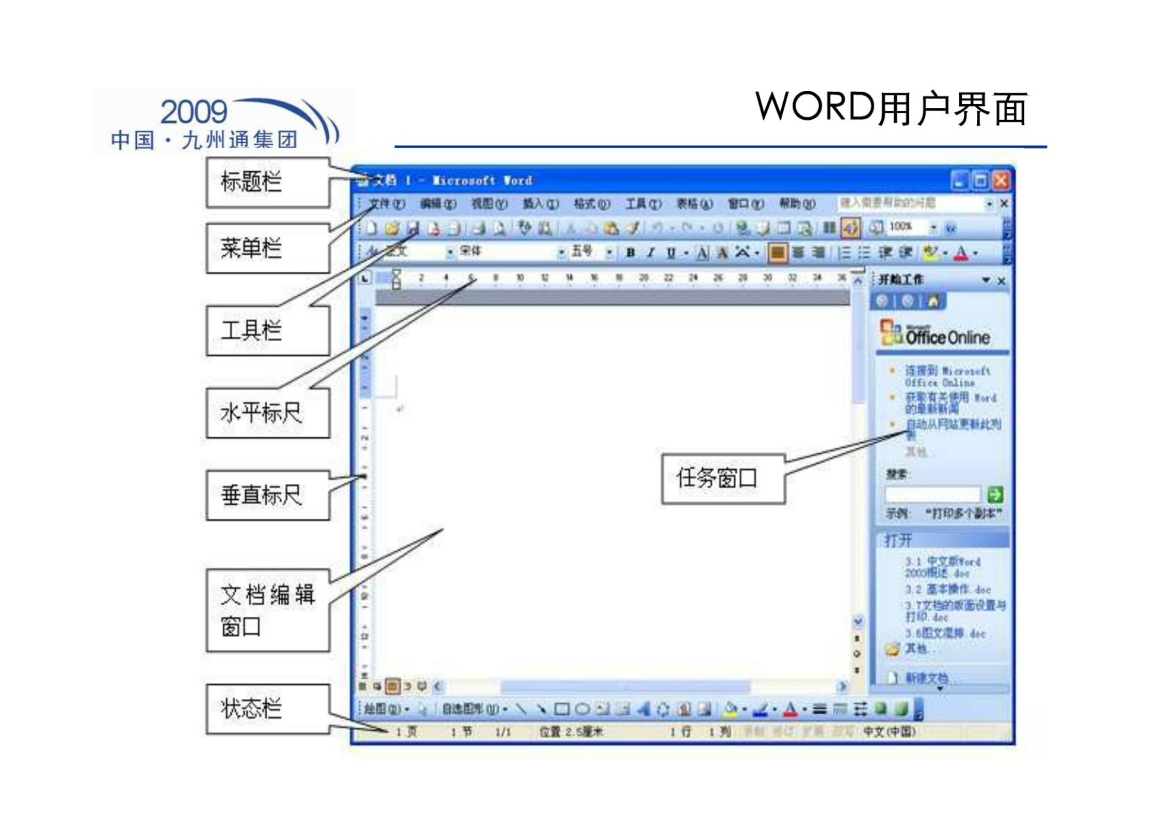Viewport: 1162px width, 822px height.
Task: Click the Numbered list icon
Action: click(844, 253)
